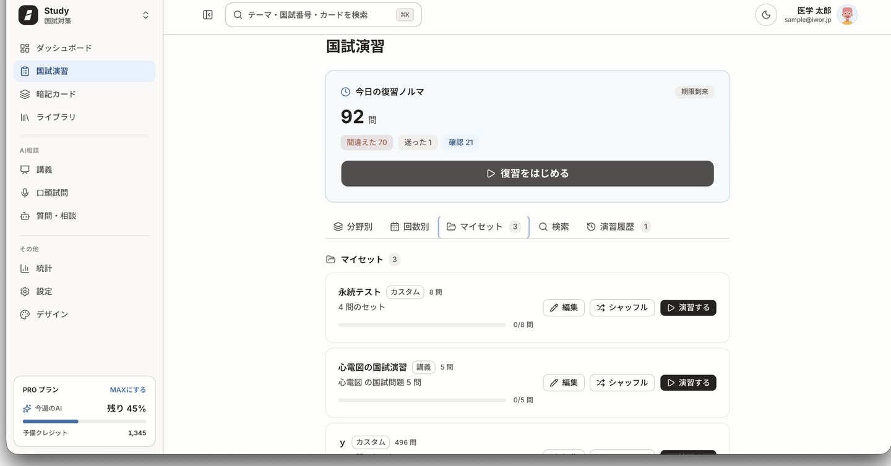
Task: Click the 講義 tag on 心電図の国試演習
Action: tap(424, 367)
